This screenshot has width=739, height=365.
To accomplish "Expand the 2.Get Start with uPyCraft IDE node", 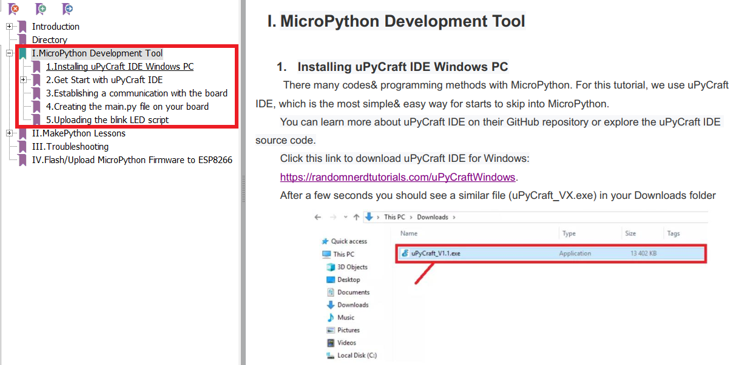I will coord(23,80).
